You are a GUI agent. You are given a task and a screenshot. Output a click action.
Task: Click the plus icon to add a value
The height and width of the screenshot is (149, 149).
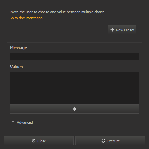pyautogui.click(x=74, y=109)
